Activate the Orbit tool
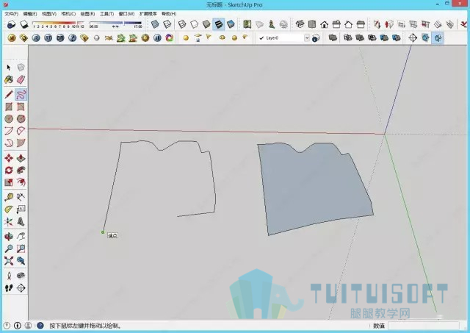 tap(9, 237)
